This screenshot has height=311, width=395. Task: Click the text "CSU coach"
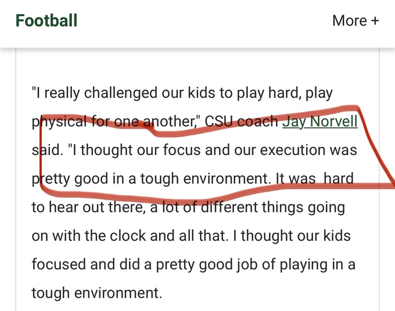tap(241, 121)
